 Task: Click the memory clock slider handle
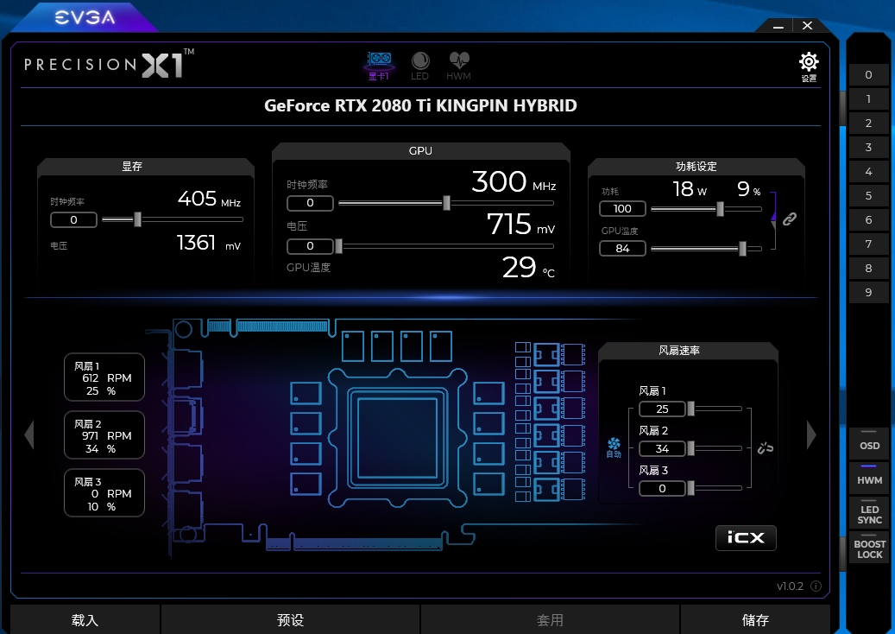point(137,219)
